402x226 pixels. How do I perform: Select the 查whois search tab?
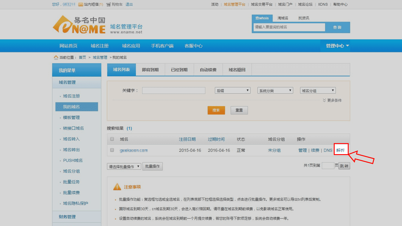262,18
